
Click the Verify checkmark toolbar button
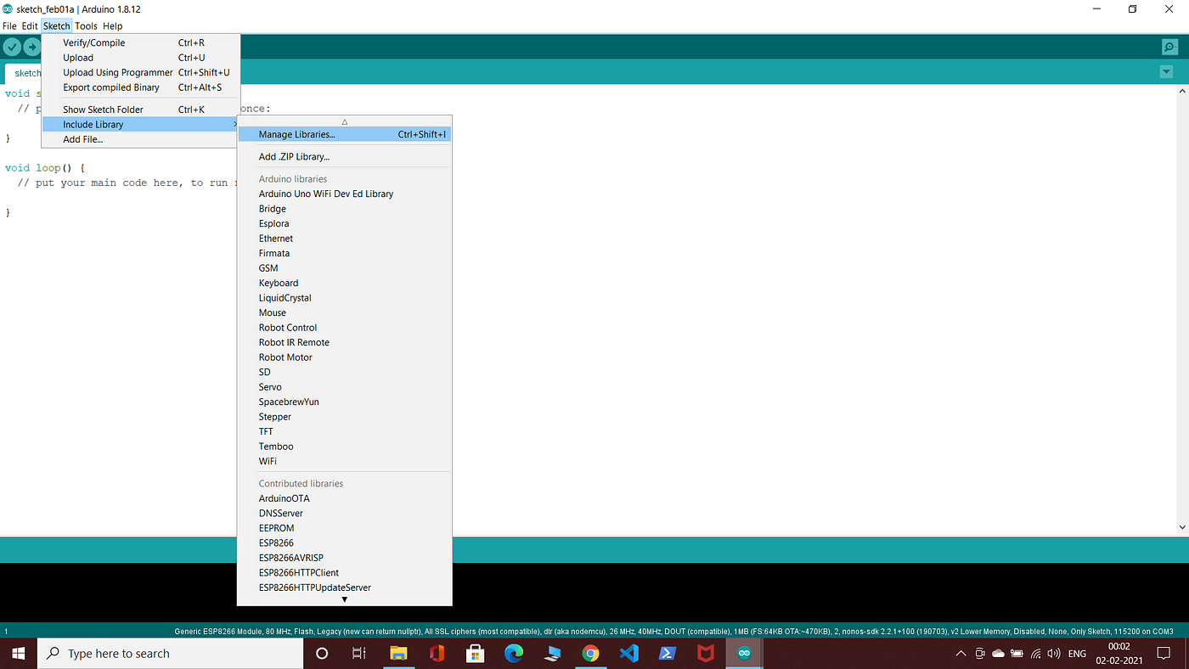12,48
